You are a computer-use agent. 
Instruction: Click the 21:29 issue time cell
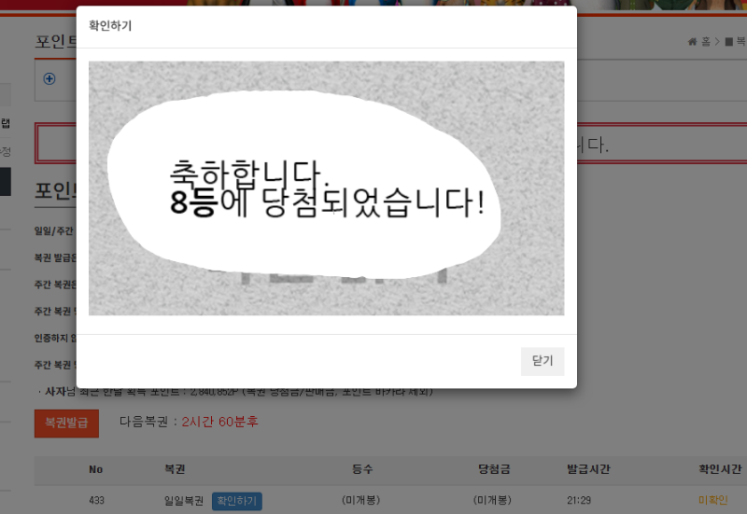(x=579, y=501)
